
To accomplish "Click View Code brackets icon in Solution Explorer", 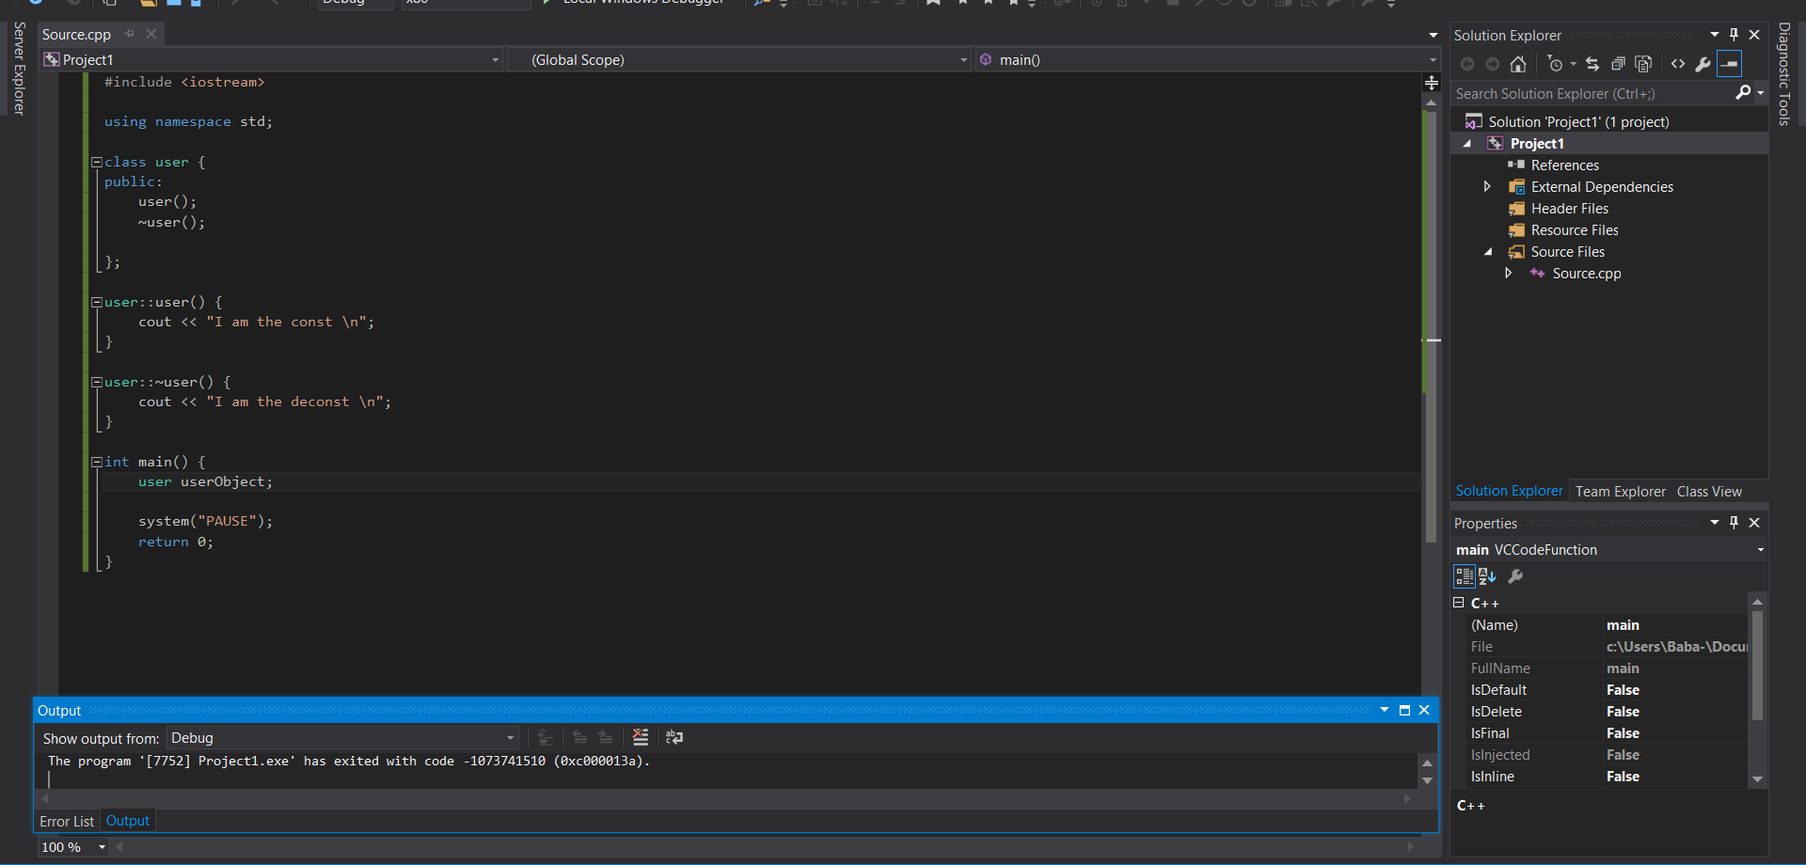I will [1678, 64].
